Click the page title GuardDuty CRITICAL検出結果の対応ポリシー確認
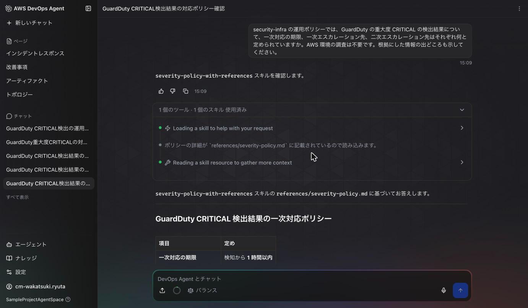This screenshot has height=308, width=528. coord(164,8)
